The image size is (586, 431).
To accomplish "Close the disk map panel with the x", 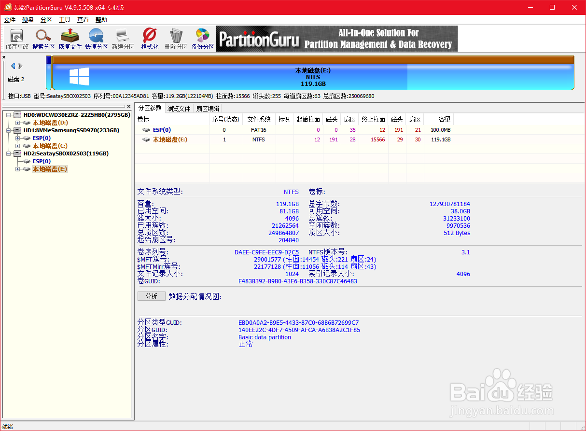I will (4, 57).
